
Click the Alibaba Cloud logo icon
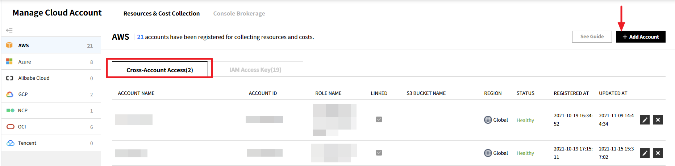pos(9,78)
